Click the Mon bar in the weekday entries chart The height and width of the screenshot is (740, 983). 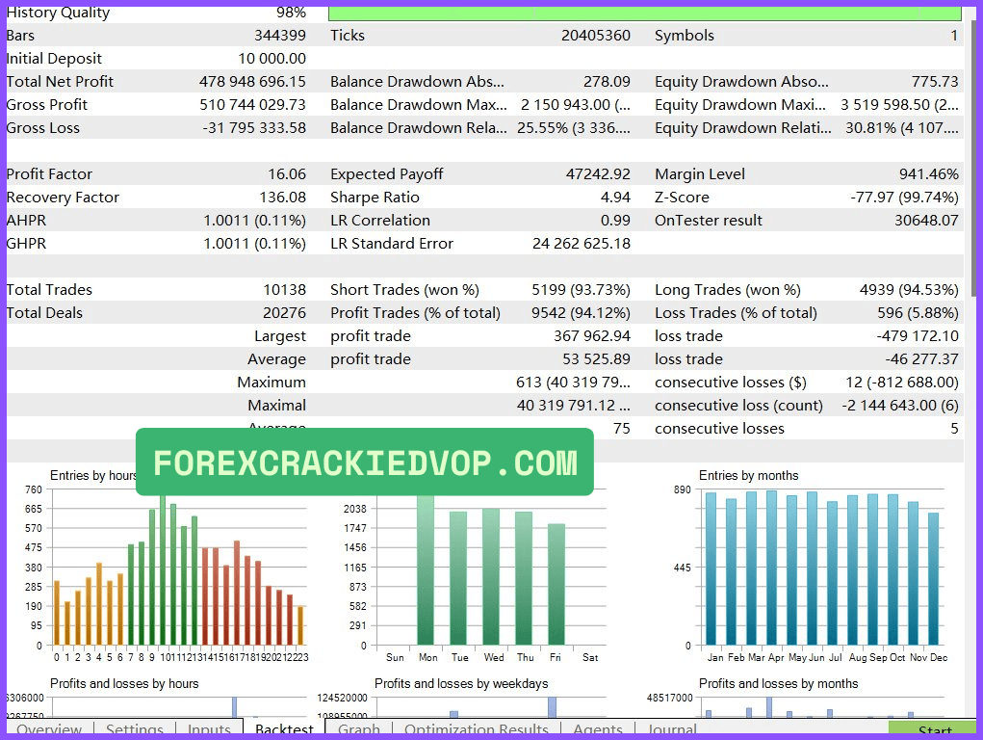[425, 569]
